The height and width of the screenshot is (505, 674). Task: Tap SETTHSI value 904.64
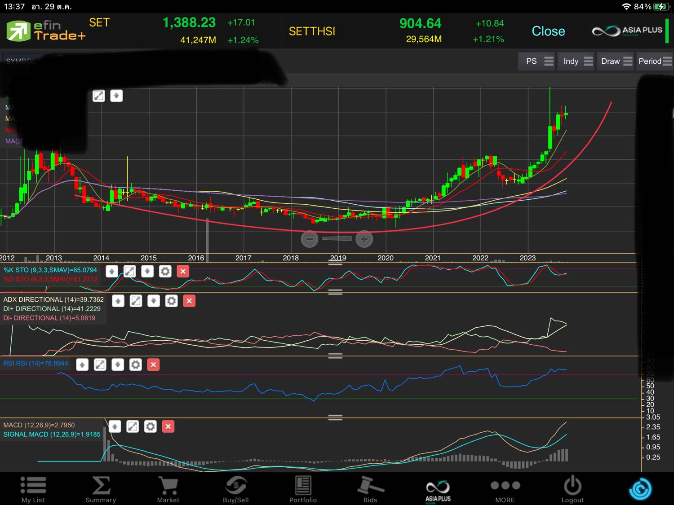point(421,23)
